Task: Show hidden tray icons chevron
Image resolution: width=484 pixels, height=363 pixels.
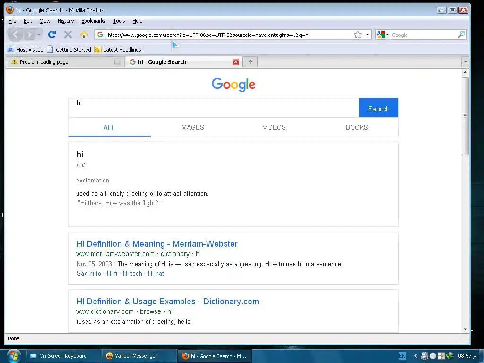Action: 415,356
